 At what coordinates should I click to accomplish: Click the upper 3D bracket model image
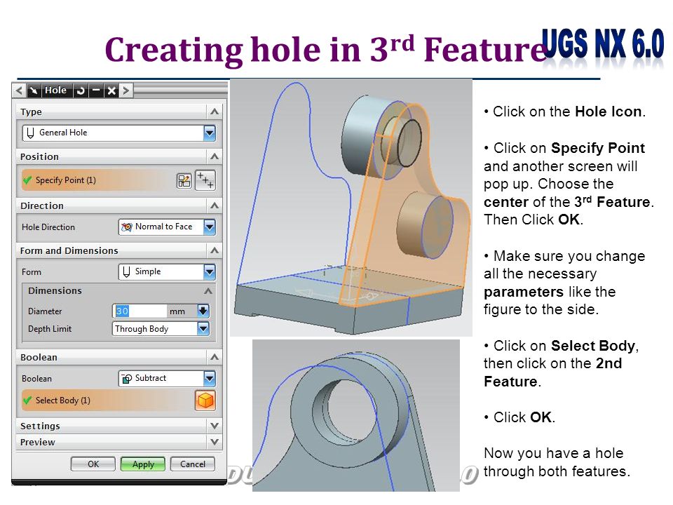351,208
